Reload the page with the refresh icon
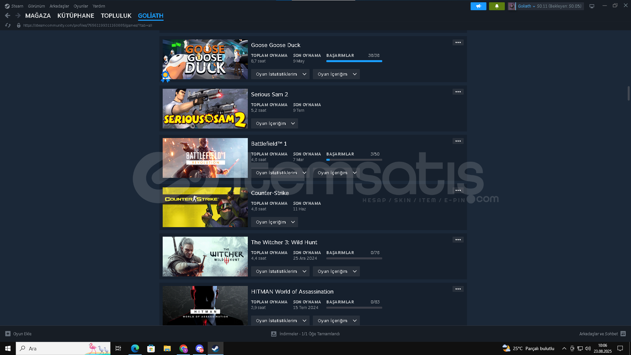Image resolution: width=631 pixels, height=355 pixels. tap(8, 25)
